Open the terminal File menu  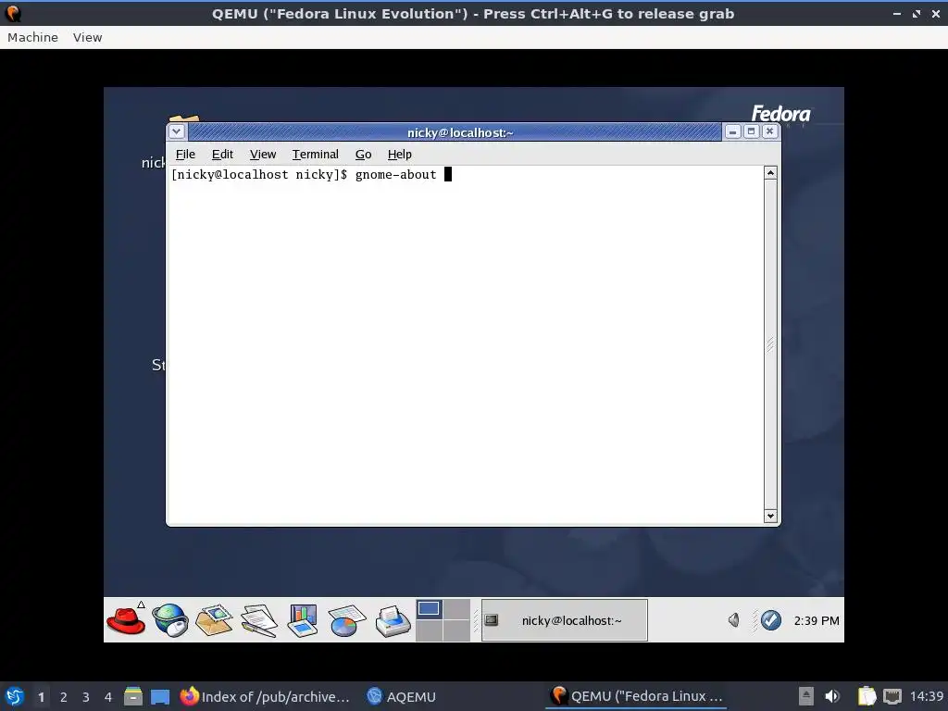point(185,155)
